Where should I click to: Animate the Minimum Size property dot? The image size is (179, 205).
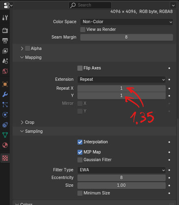pyautogui.click(x=169, y=193)
